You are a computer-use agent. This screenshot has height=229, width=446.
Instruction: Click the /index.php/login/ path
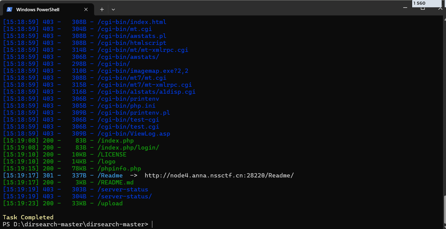pos(128,148)
